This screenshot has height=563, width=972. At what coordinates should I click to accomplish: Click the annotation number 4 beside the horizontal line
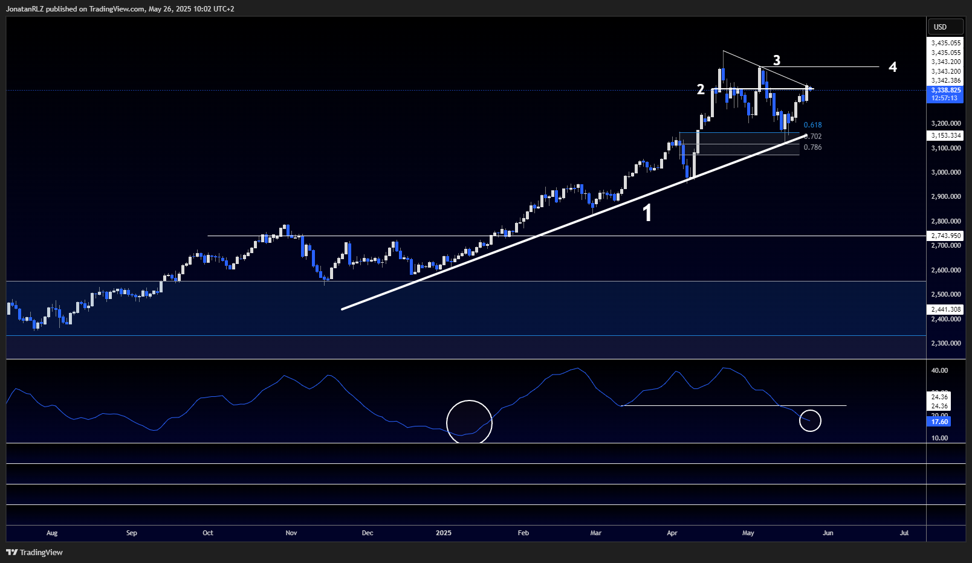tap(893, 67)
